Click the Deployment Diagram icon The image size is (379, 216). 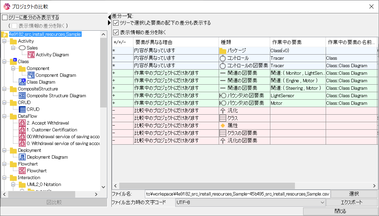[22, 157]
